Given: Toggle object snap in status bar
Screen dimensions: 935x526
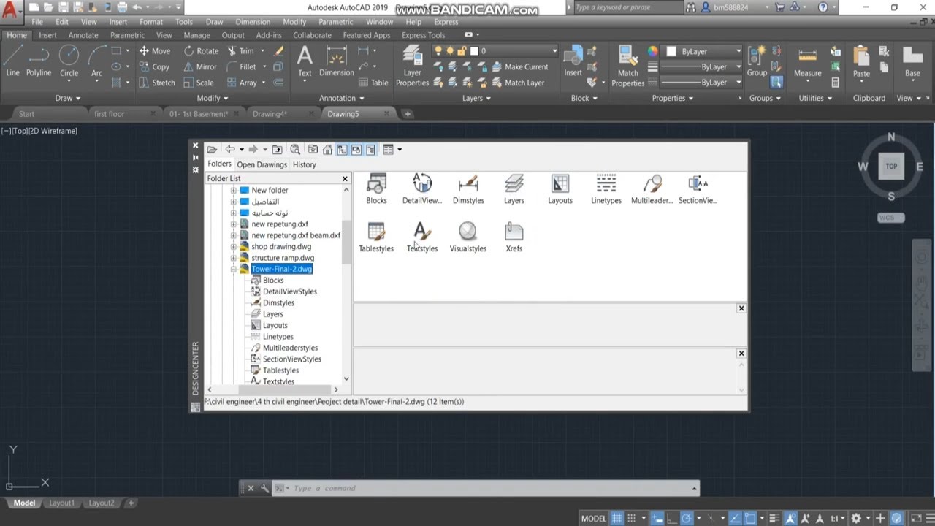Looking at the screenshot, I should [x=749, y=518].
